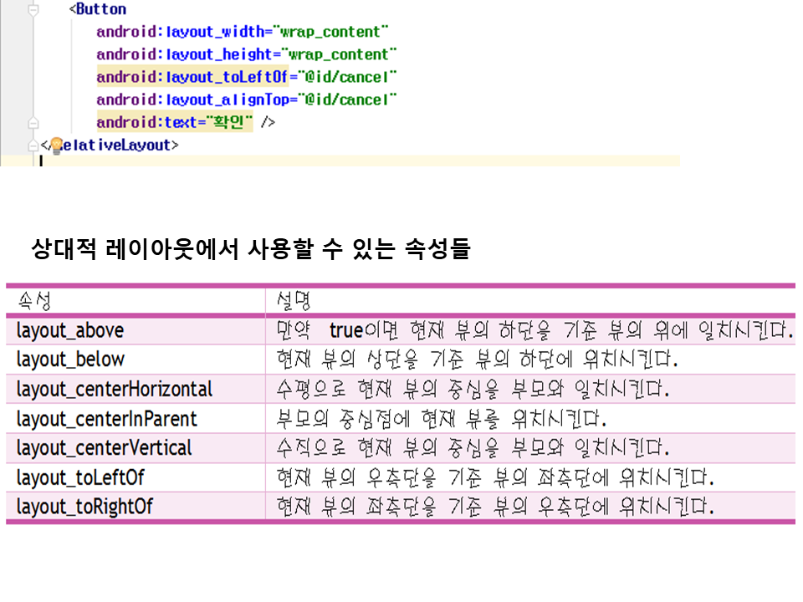Collapse the Button tag fold marker

33,11
